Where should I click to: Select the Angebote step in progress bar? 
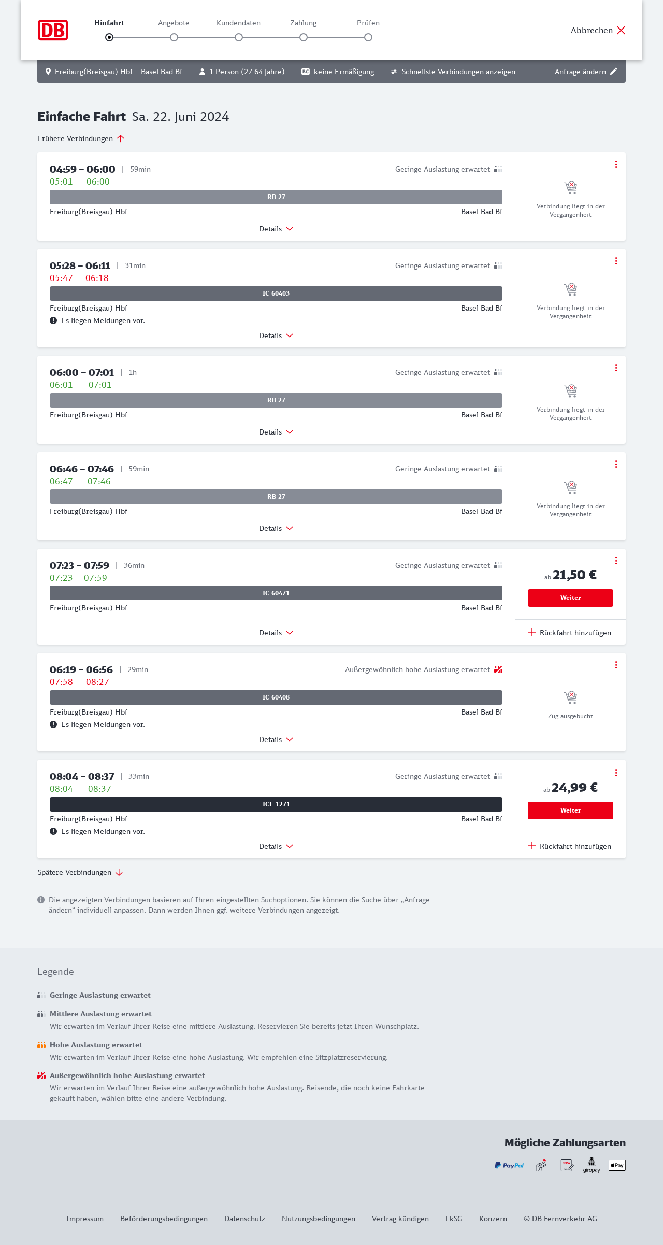(174, 37)
